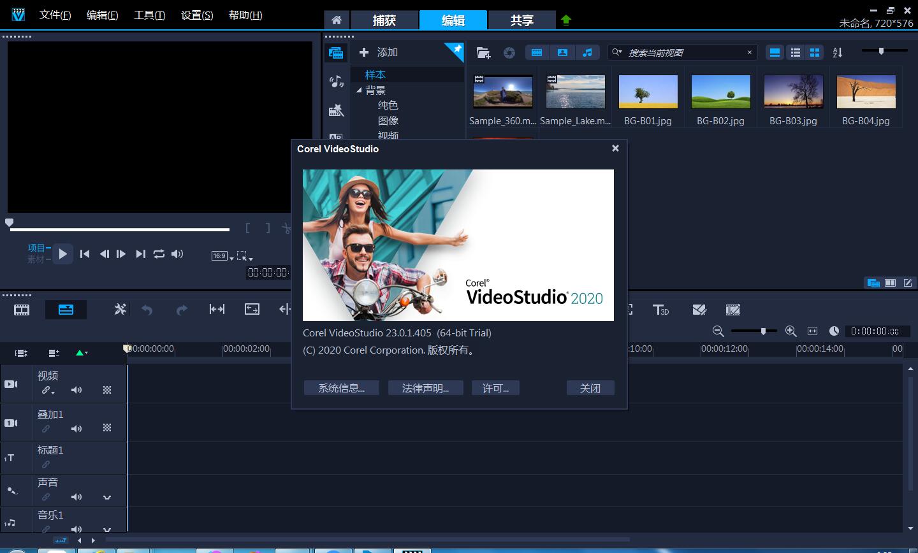Sort library clips with A-Z icon
This screenshot has width=918, height=553.
click(838, 53)
